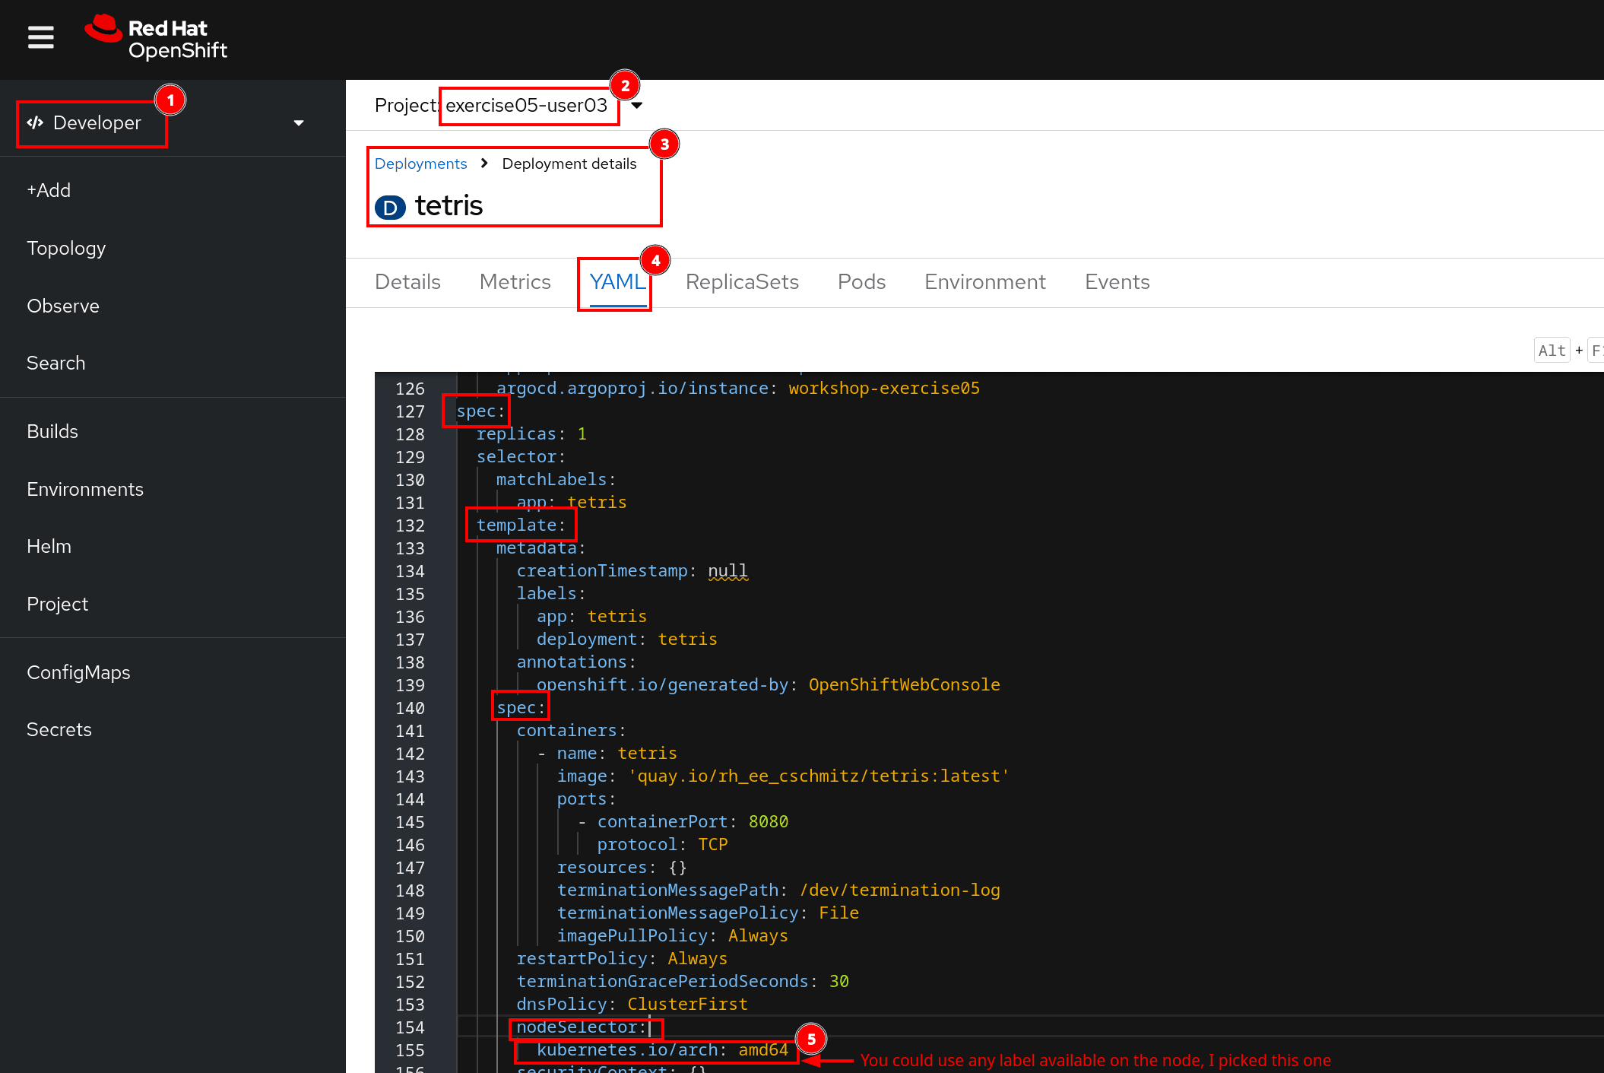The image size is (1604, 1073).
Task: Open Secrets in the sidebar
Action: 59,729
